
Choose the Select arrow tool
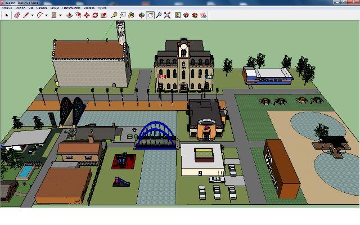point(6,15)
